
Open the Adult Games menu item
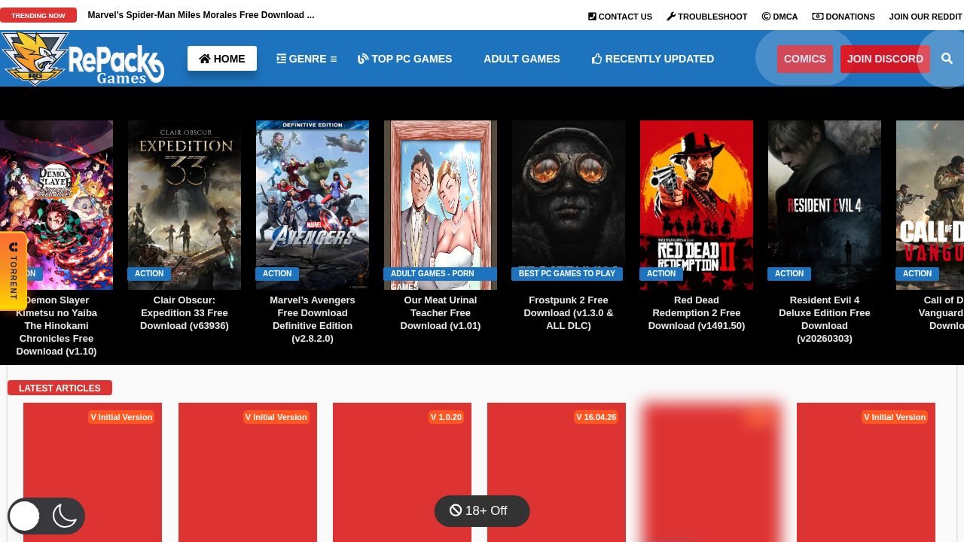[522, 59]
